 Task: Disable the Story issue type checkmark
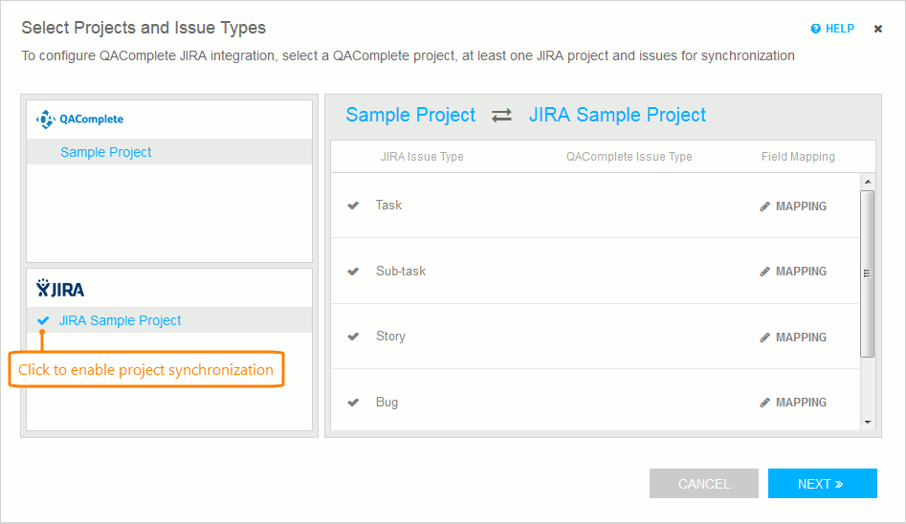coord(353,337)
